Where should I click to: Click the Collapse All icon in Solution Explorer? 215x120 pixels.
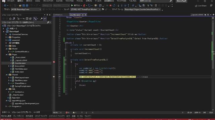[x=27, y=19]
